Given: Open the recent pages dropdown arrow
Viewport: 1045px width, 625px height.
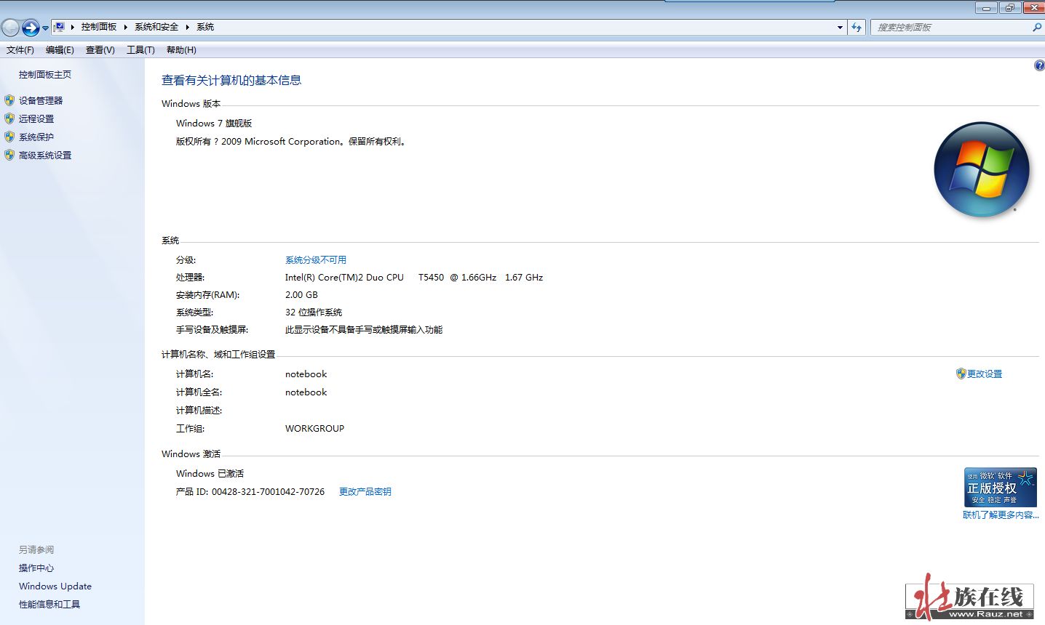Looking at the screenshot, I should 45,28.
